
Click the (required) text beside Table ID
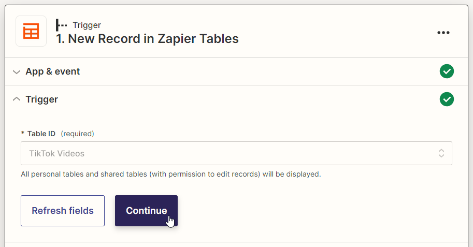tap(77, 134)
